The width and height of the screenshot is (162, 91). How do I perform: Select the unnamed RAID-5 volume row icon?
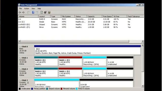[20, 19]
